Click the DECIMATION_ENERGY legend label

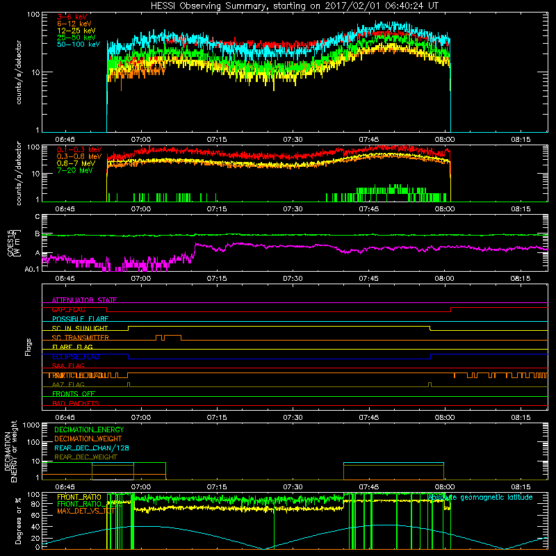(x=89, y=430)
